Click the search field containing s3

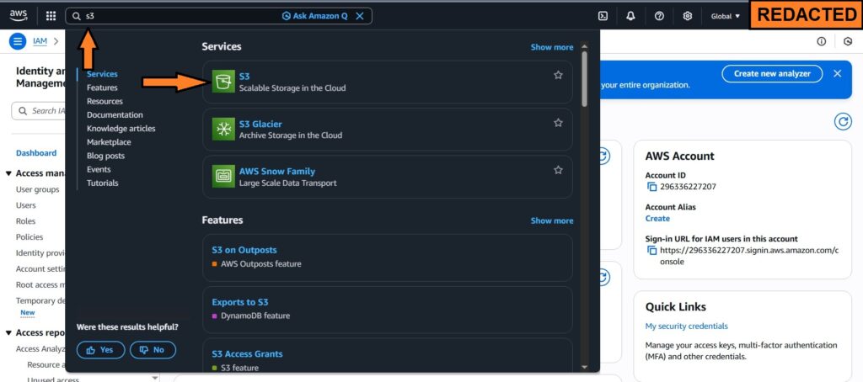tap(177, 16)
